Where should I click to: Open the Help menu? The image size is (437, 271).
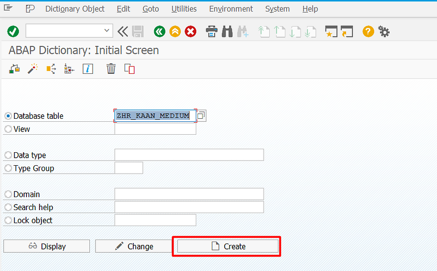310,9
